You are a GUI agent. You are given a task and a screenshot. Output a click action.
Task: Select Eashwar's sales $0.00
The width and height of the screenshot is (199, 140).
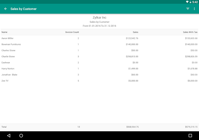tap(135, 63)
